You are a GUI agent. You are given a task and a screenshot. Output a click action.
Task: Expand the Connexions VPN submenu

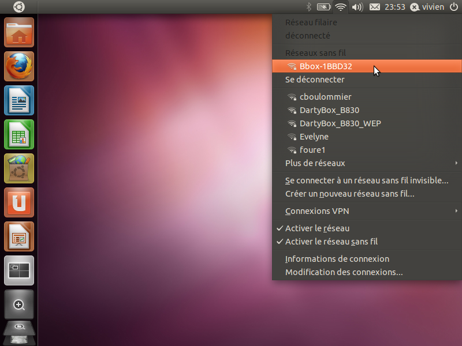click(x=367, y=211)
